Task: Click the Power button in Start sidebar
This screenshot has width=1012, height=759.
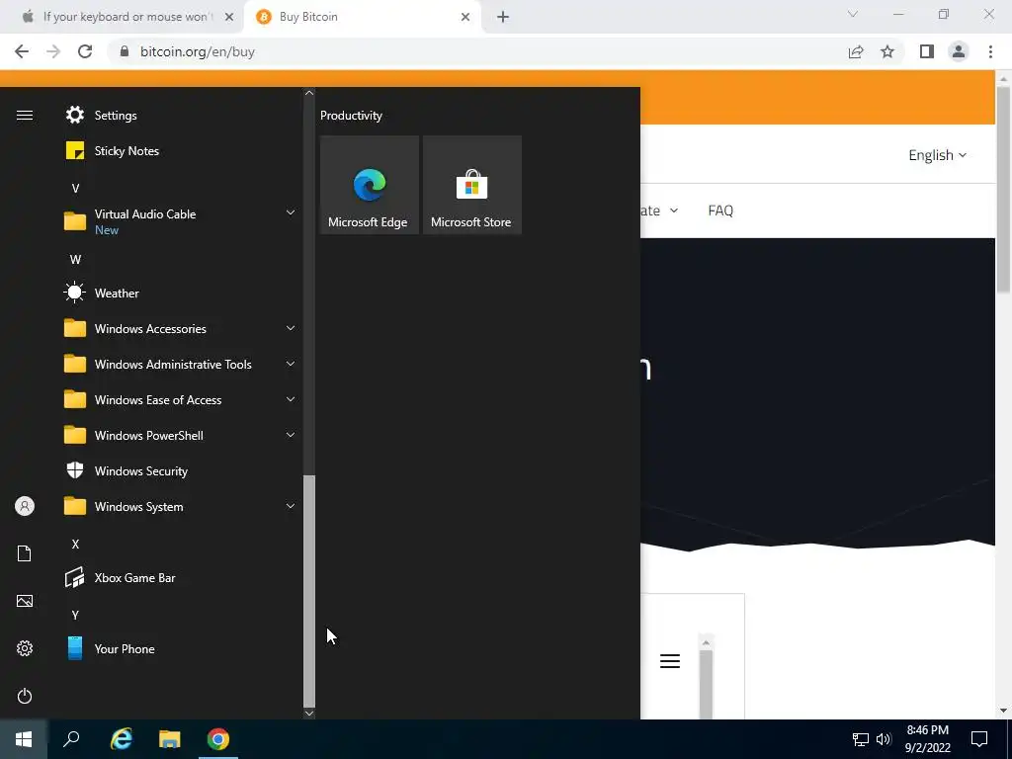Action: click(25, 696)
